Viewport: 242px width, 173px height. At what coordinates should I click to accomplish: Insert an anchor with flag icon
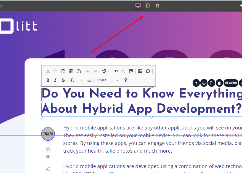(x=131, y=71)
